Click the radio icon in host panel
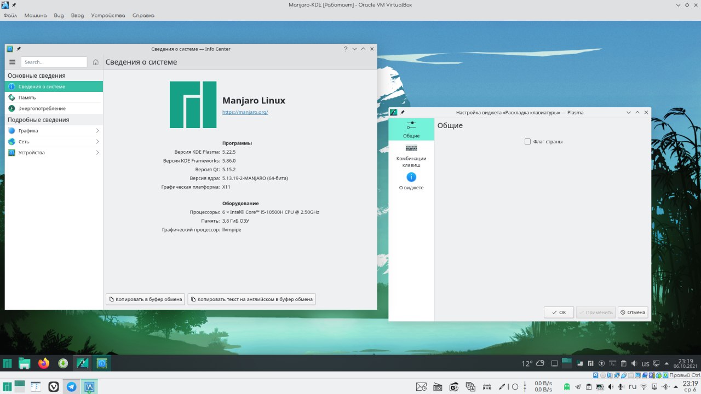 click(x=438, y=387)
